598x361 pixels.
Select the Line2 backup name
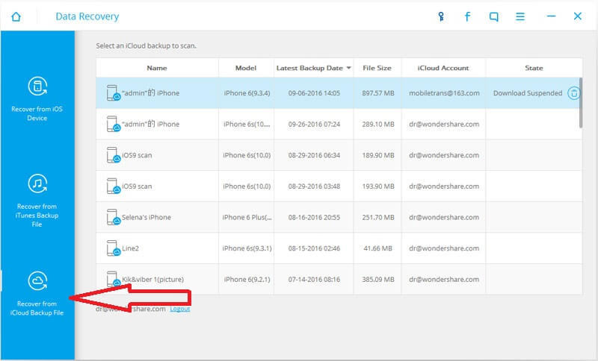coord(130,248)
